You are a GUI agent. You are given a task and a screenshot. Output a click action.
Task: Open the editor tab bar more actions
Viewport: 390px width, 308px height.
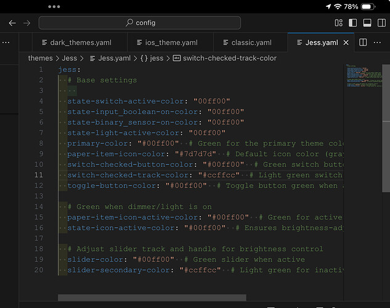tap(378, 43)
